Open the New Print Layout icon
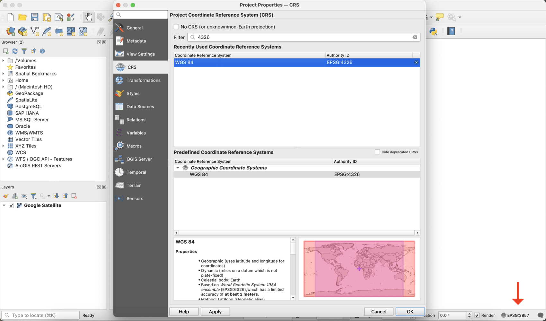This screenshot has height=321, width=546. pos(47,17)
